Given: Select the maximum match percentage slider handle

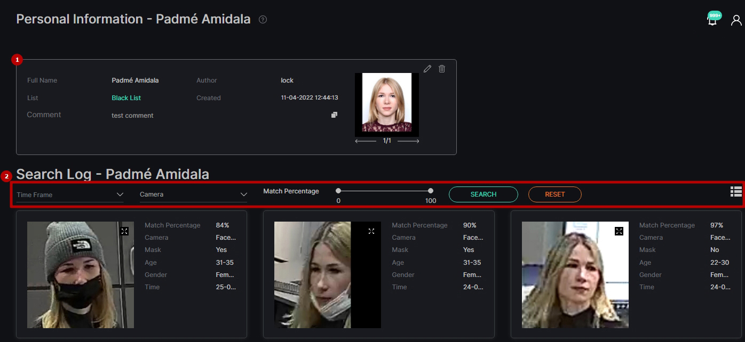Looking at the screenshot, I should tap(431, 191).
